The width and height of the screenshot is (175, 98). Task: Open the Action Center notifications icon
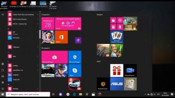pos(172,94)
